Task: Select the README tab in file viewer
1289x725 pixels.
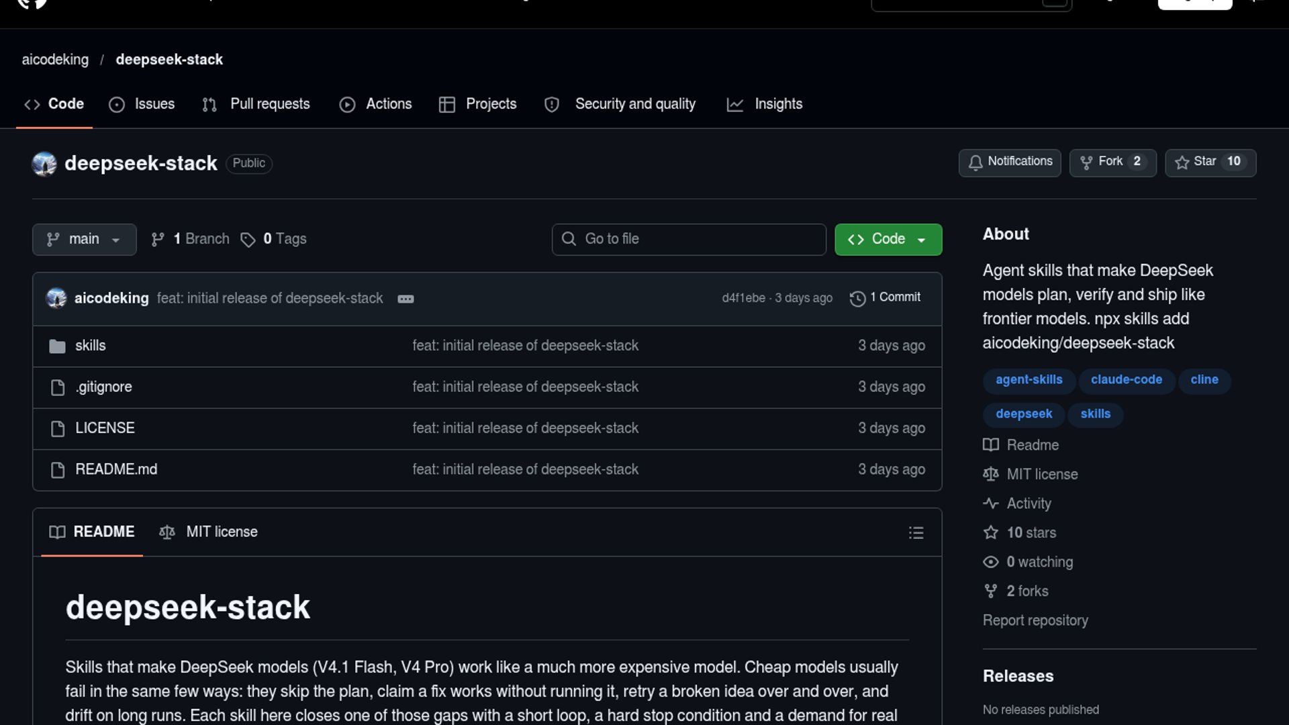Action: pos(92,532)
